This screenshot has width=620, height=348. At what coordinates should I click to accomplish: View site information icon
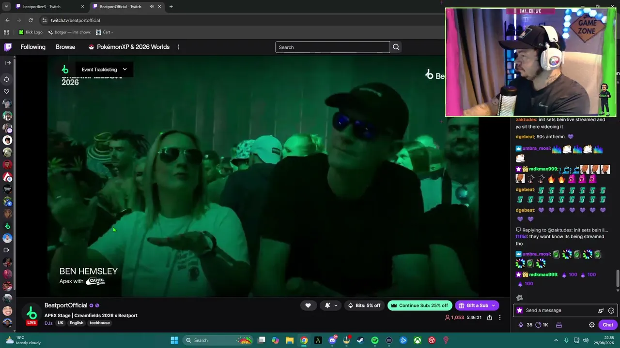[x=44, y=20]
